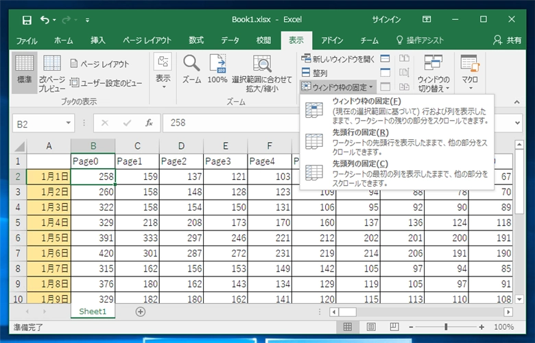Click the Select All corner triangle
This screenshot has width=535, height=343.
pyautogui.click(x=20, y=146)
